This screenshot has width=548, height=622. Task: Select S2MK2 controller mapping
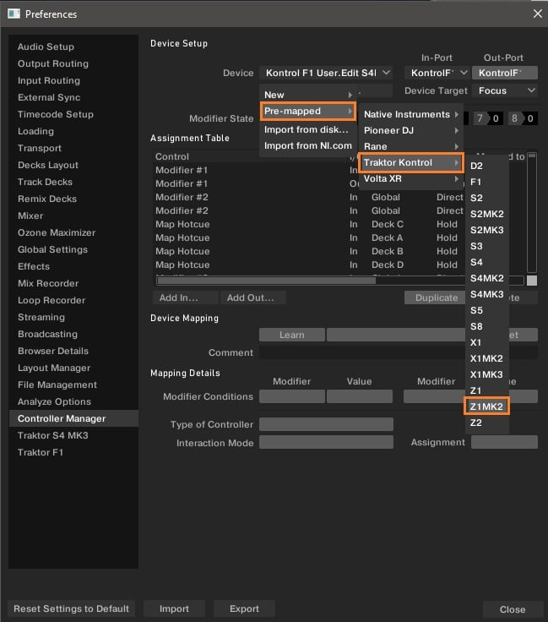pyautogui.click(x=487, y=214)
